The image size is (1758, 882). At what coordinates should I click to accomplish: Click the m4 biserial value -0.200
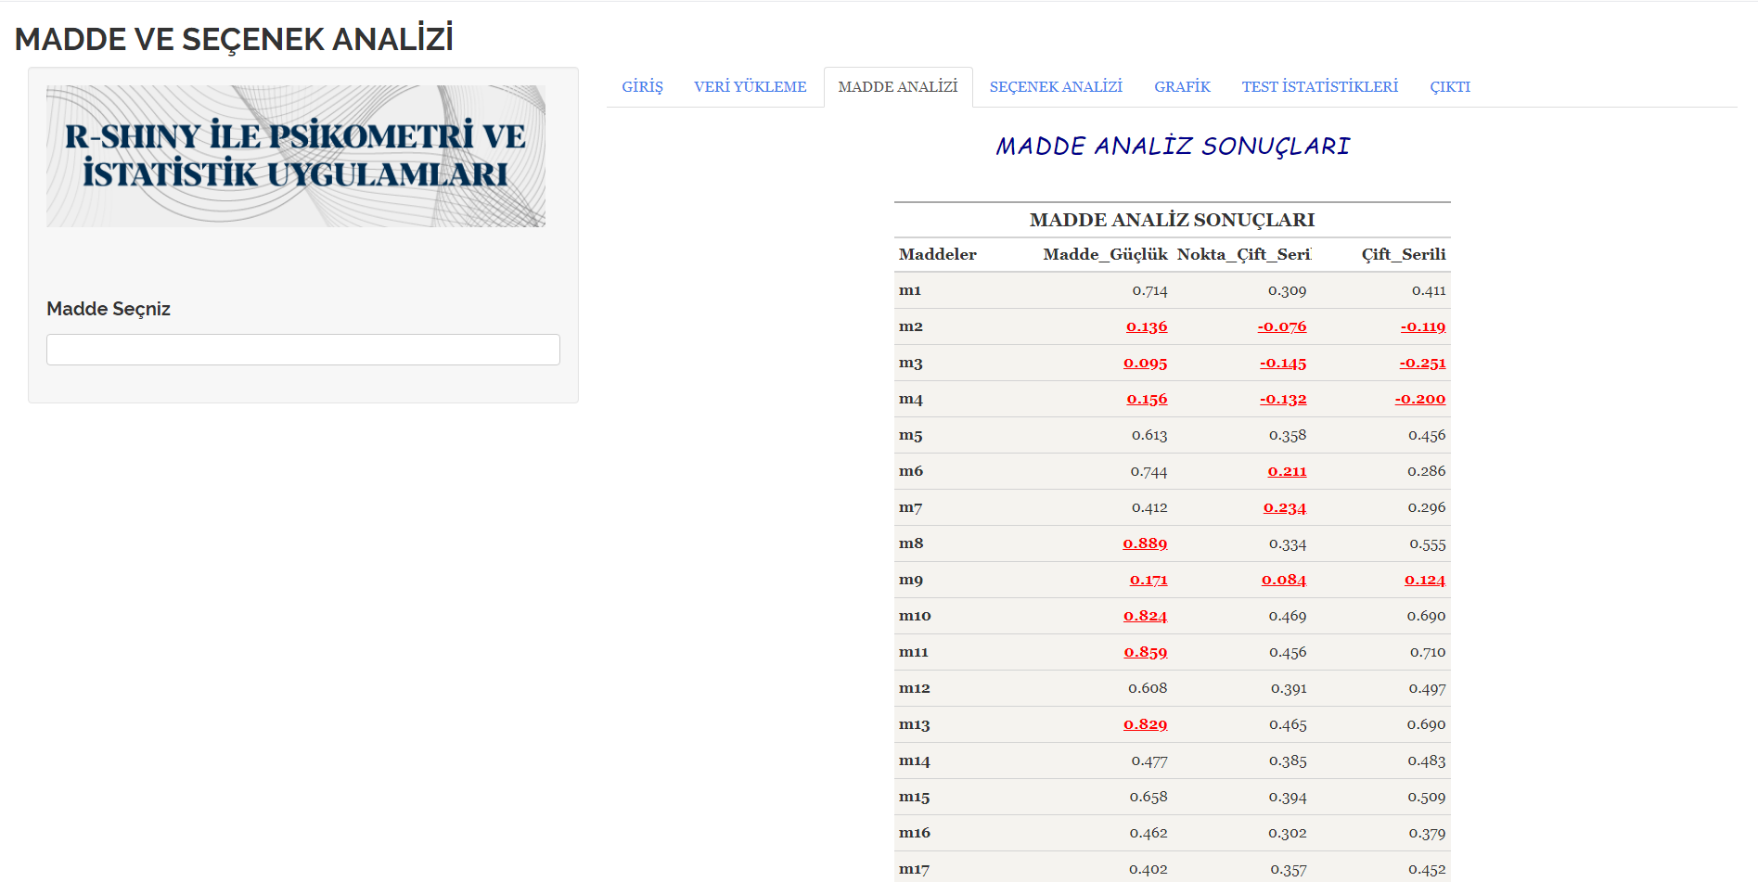(1420, 399)
